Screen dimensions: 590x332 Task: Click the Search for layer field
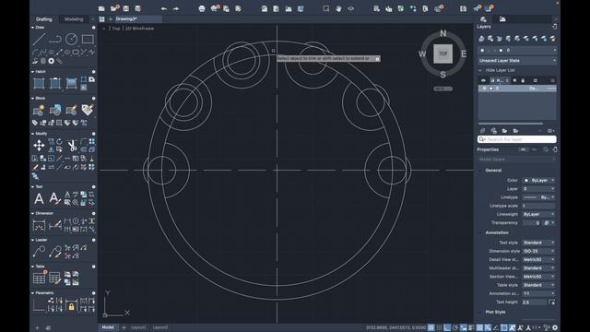[517, 139]
